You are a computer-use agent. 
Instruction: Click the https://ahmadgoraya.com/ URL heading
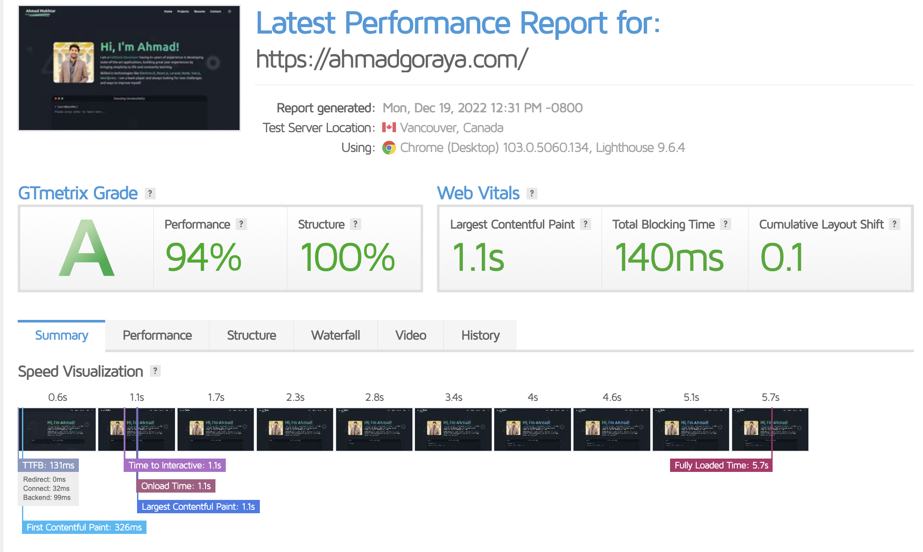[x=392, y=59]
